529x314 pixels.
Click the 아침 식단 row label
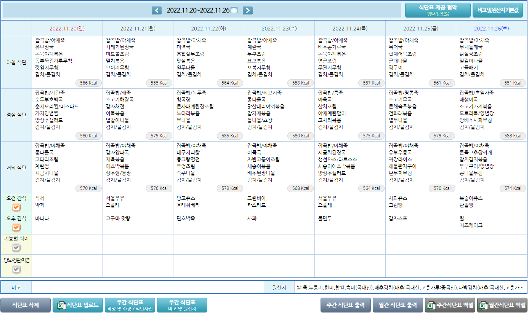pyautogui.click(x=16, y=62)
